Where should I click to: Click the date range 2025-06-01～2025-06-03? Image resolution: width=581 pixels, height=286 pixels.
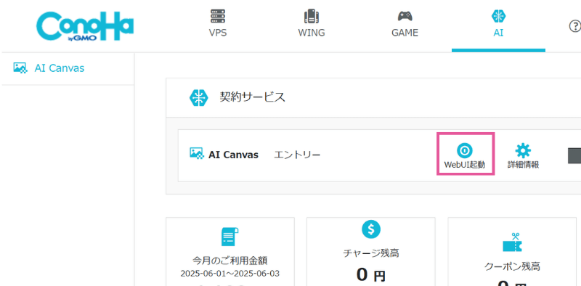click(230, 274)
